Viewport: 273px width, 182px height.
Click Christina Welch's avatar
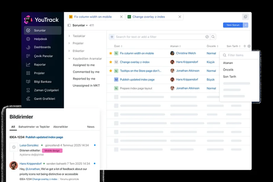[172, 53]
